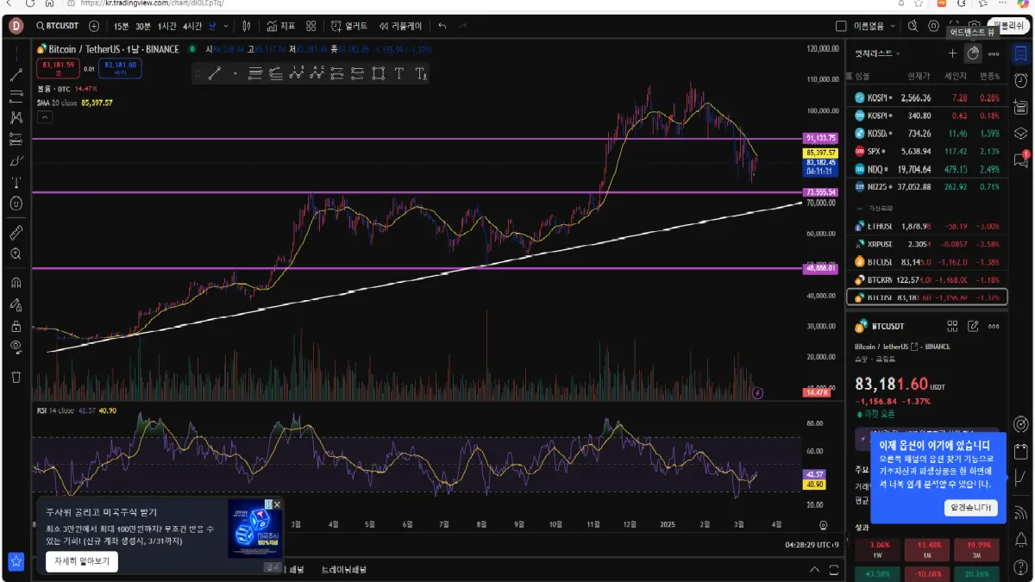Select the horizontal lines tool in left sidebar
1035x582 pixels.
click(16, 96)
